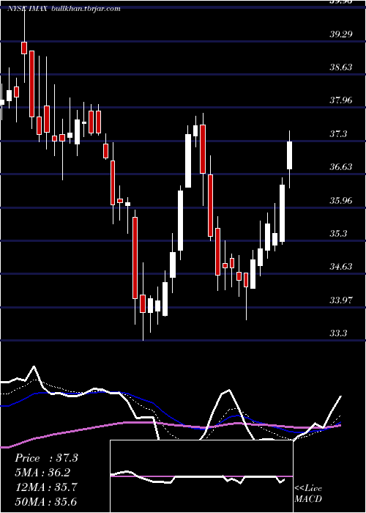
Task: Click the 36.63 price axis label
Action: click(x=341, y=167)
